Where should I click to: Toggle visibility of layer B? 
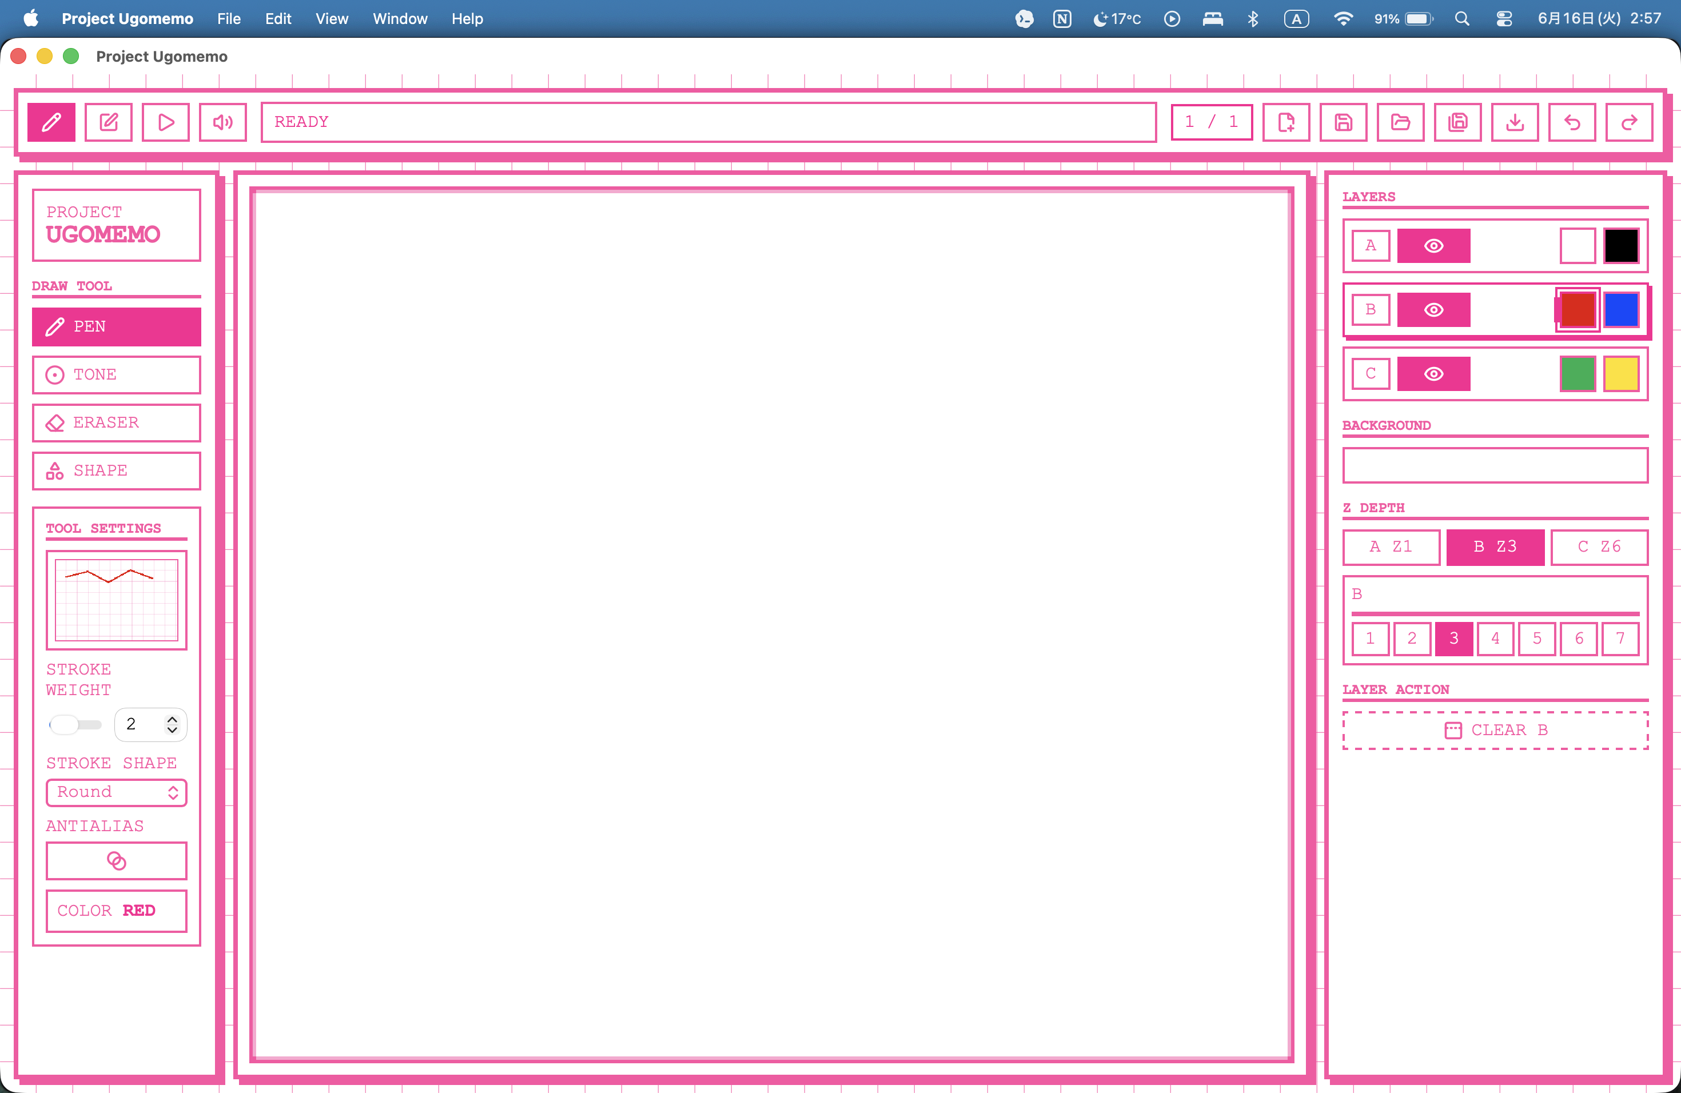pos(1434,310)
